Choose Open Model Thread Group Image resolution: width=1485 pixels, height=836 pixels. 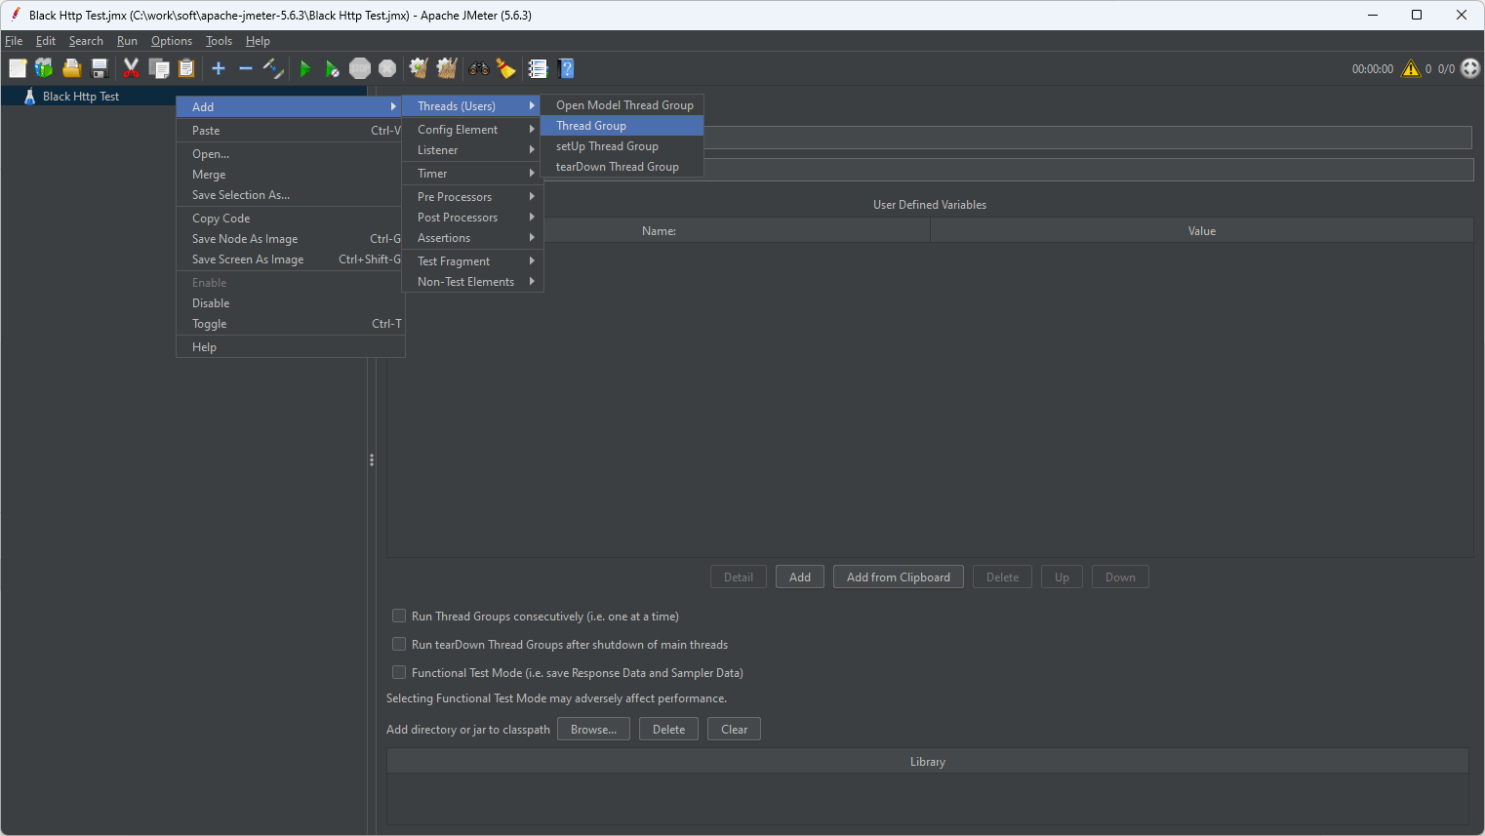coord(622,104)
